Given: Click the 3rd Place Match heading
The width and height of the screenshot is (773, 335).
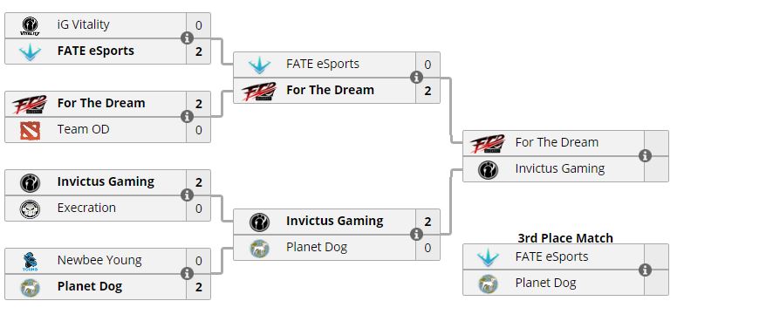Looking at the screenshot, I should 565,238.
